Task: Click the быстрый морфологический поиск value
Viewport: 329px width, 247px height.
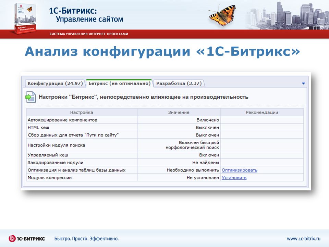Action: coord(192,145)
